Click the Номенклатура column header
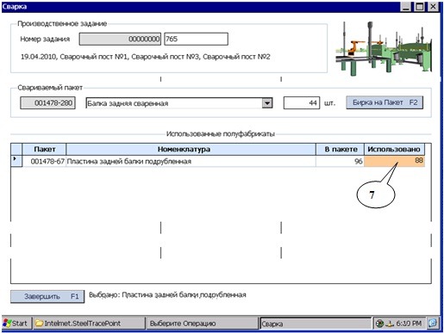This screenshot has width=444, height=333. coord(191,150)
